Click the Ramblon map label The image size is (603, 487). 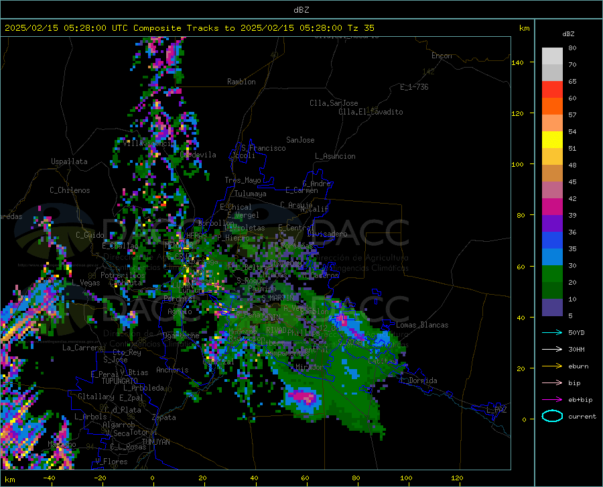coord(241,82)
